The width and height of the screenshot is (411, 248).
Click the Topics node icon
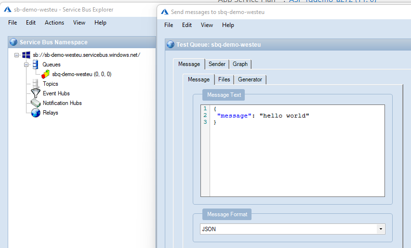point(35,84)
